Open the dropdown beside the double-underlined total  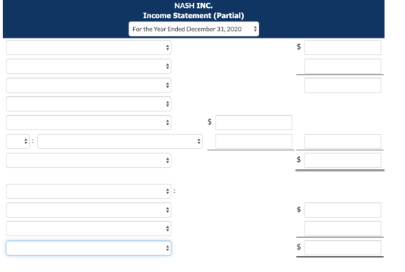(88, 160)
